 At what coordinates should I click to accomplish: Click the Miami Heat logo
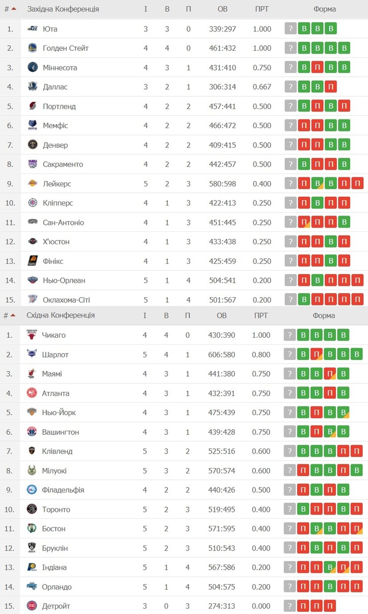pyautogui.click(x=32, y=373)
